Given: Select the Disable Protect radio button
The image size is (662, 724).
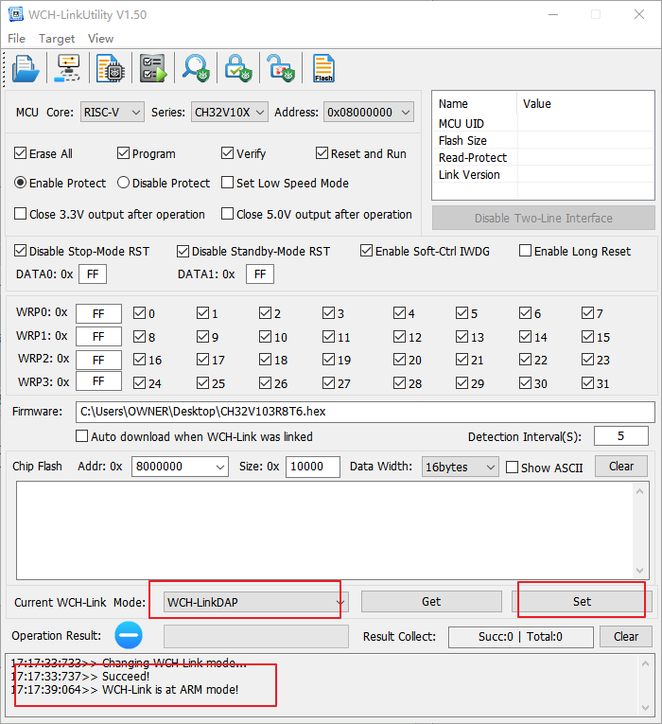Looking at the screenshot, I should pos(124,183).
